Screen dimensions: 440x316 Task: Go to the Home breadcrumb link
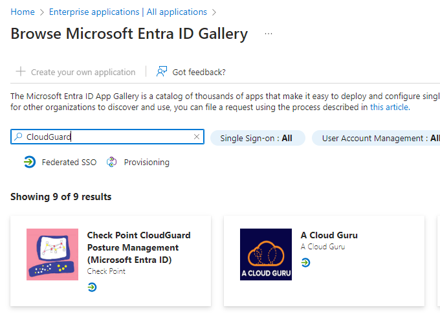(23, 12)
